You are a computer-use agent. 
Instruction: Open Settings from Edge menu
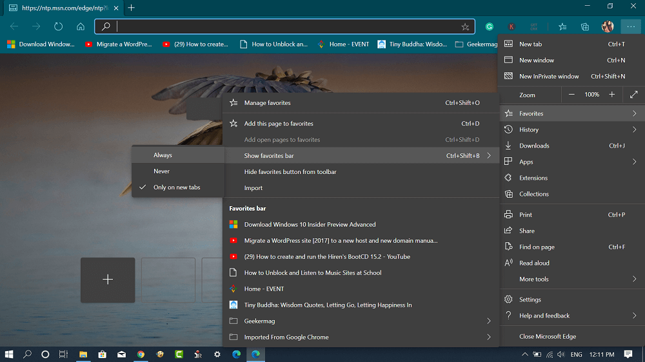[x=571, y=300]
